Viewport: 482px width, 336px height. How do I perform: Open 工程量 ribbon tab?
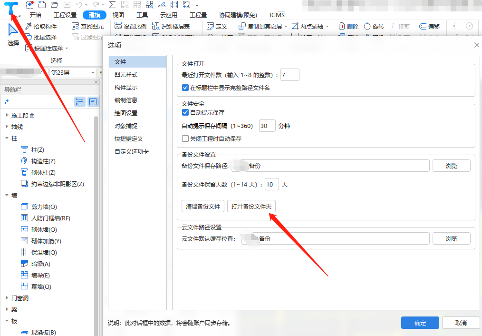pyautogui.click(x=198, y=15)
